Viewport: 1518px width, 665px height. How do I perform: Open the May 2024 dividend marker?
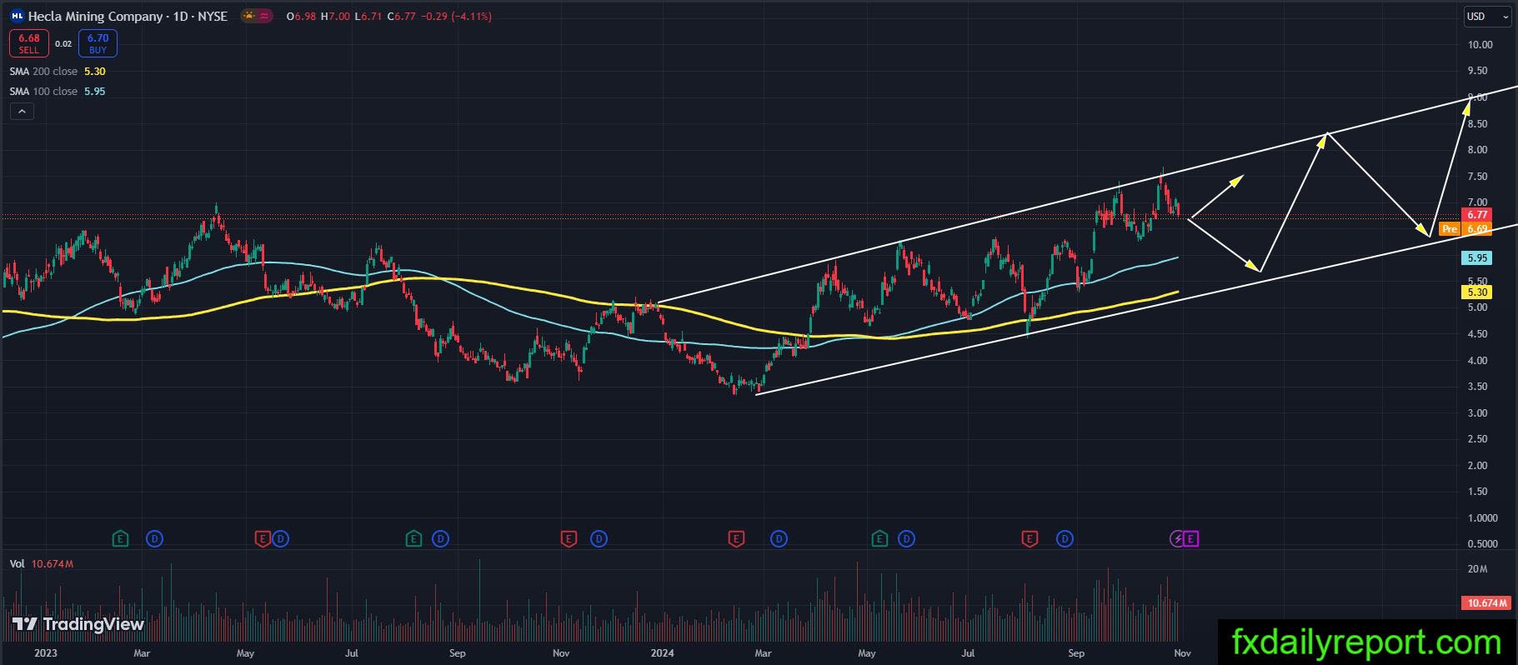coord(906,539)
